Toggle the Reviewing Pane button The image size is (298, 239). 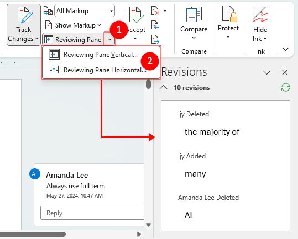73,39
